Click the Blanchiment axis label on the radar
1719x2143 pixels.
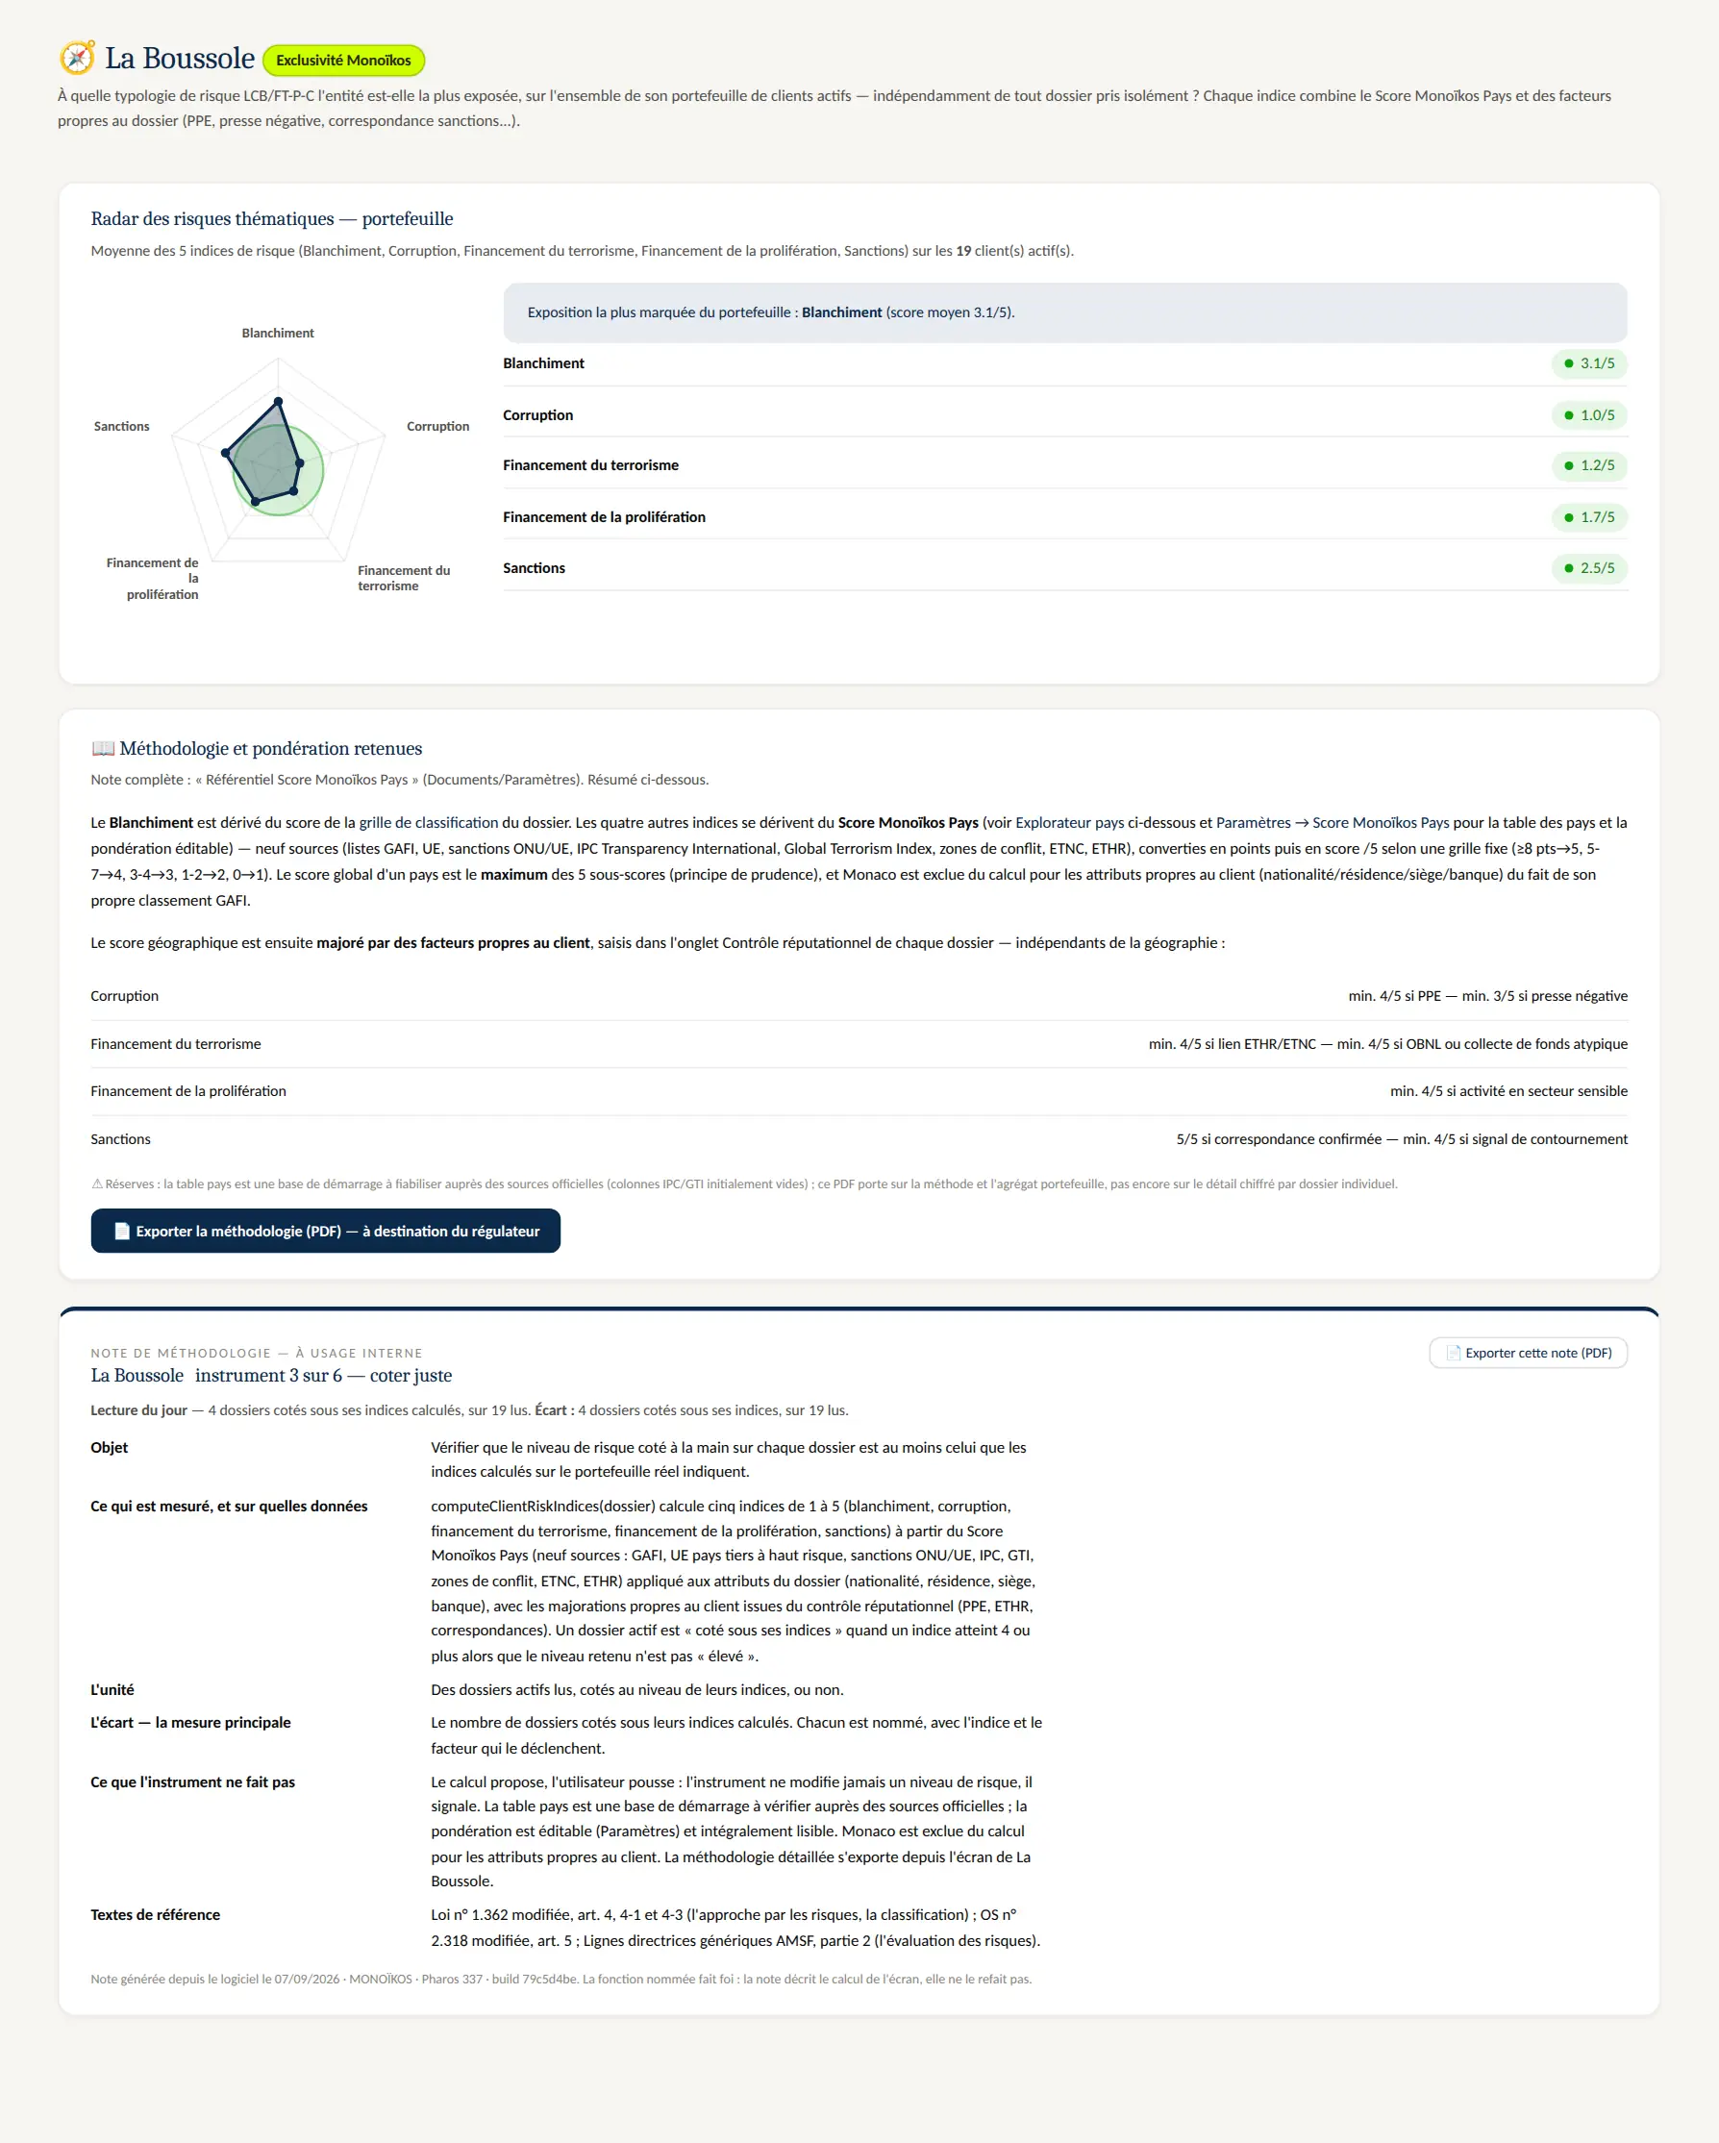coord(278,333)
